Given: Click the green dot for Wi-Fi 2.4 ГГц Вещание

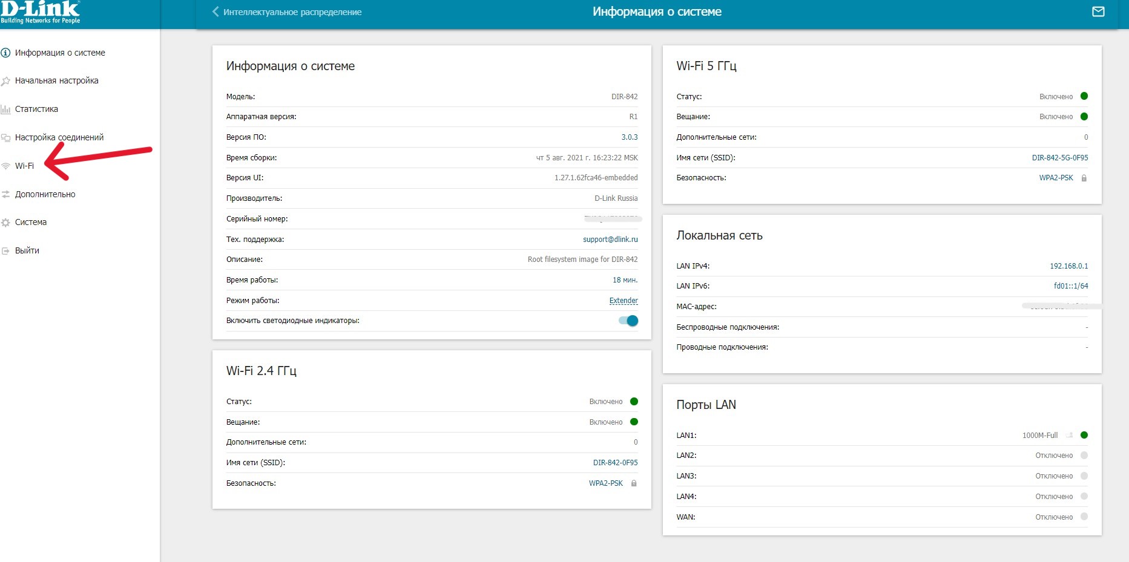Looking at the screenshot, I should [634, 422].
